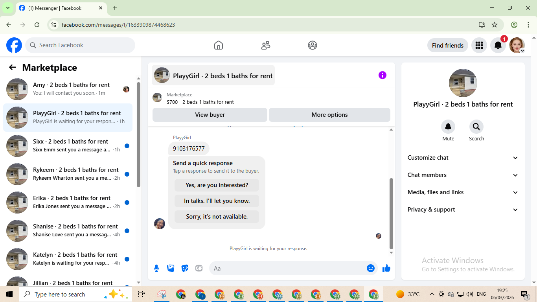Image resolution: width=537 pixels, height=302 pixels.
Task: Expand Chat members section
Action: click(463, 175)
